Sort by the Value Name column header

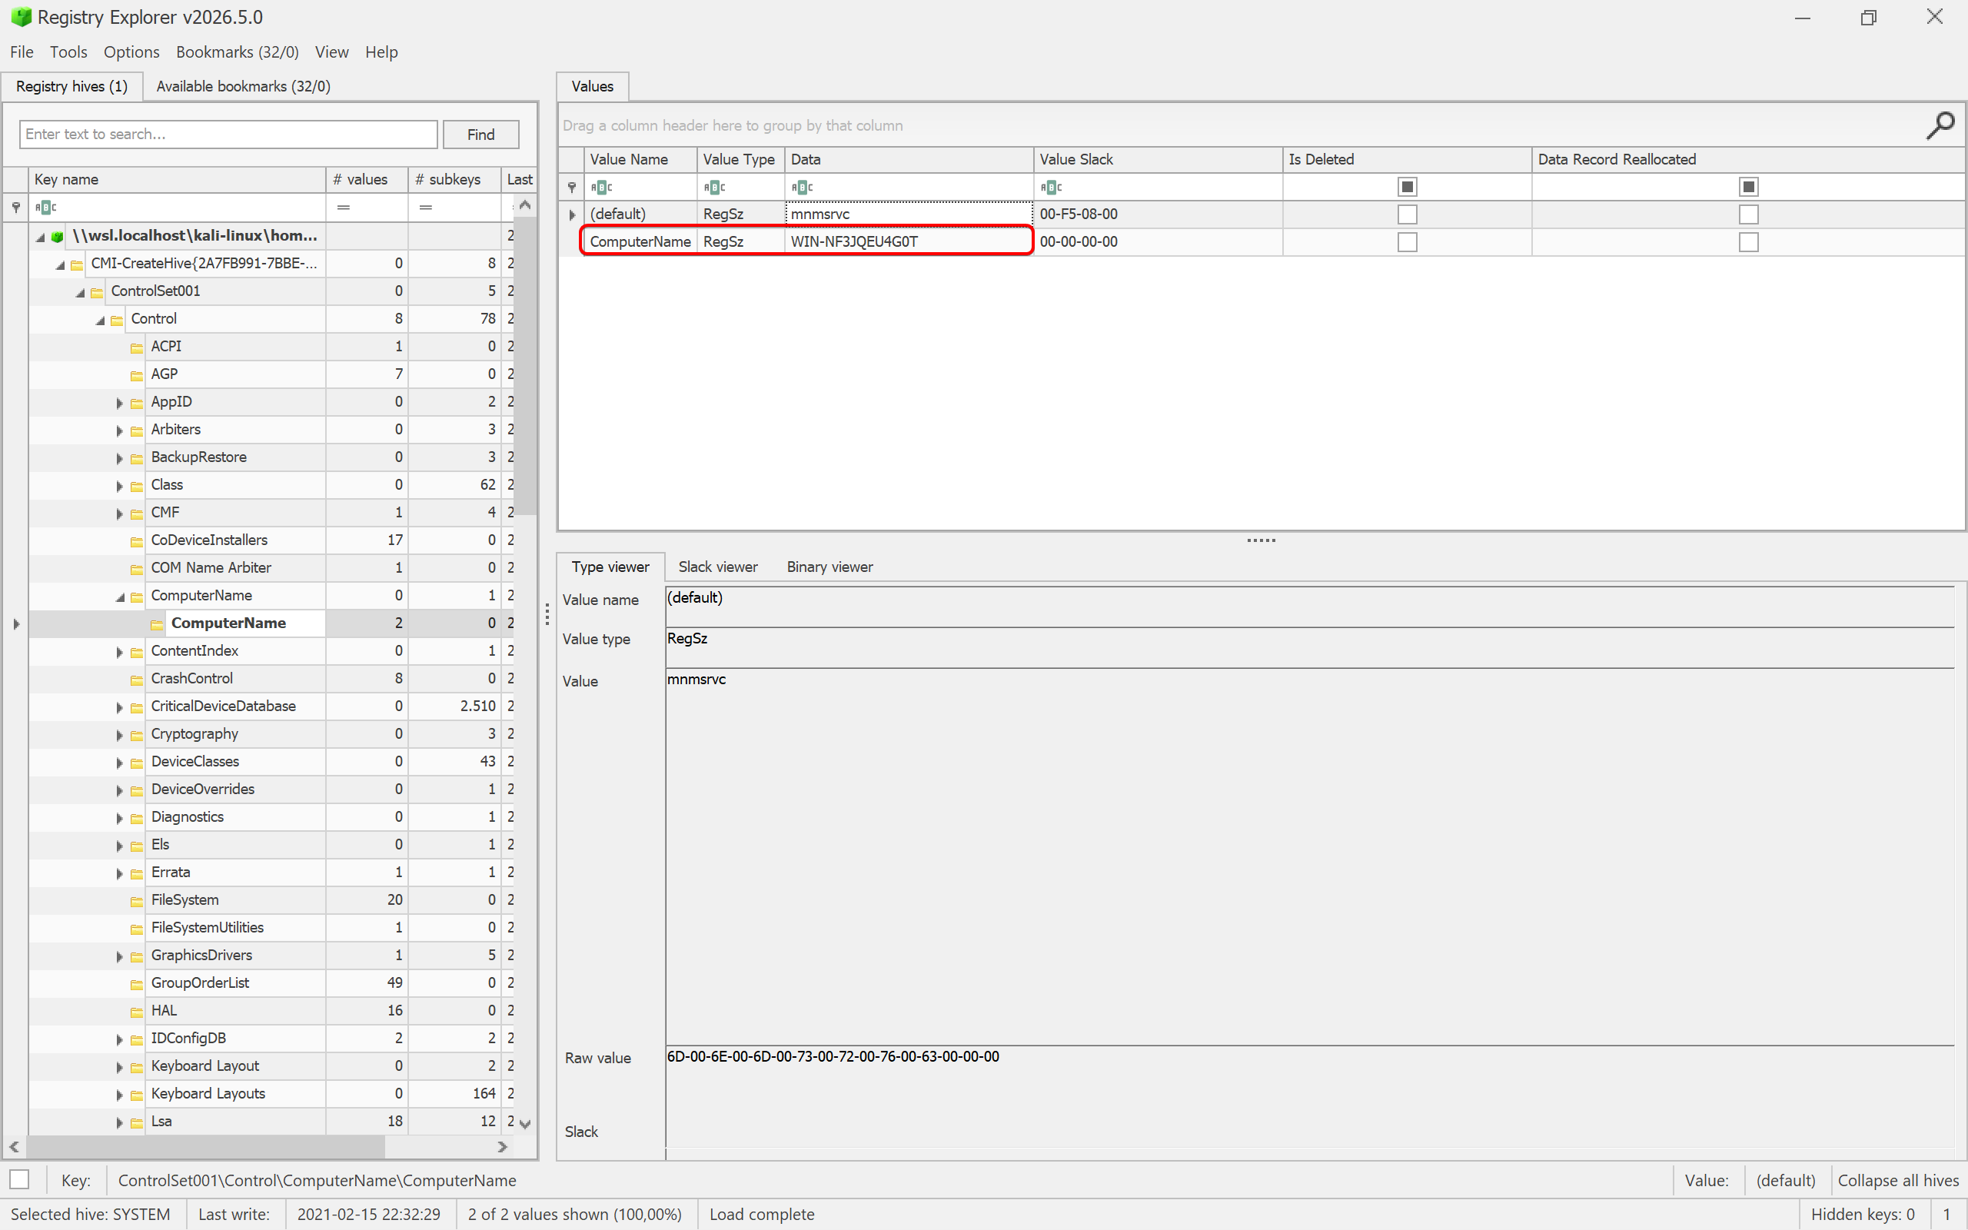point(640,159)
